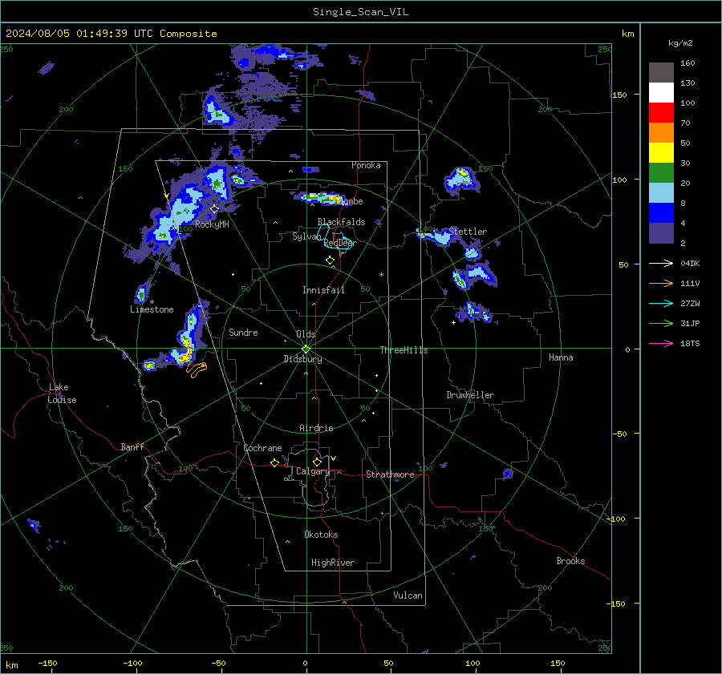Click the Airdrie city label
The width and height of the screenshot is (722, 674).
(x=316, y=428)
